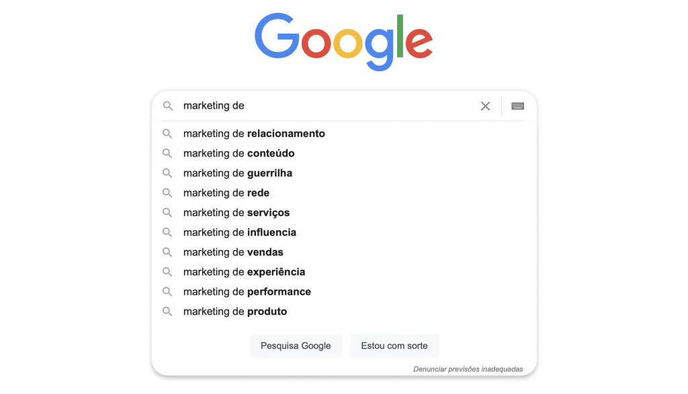Pick the "marketing de performance" suggestion
The width and height of the screenshot is (688, 394).
[x=247, y=292]
